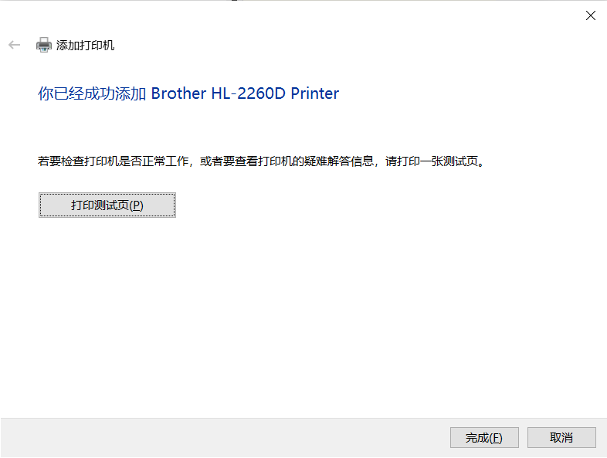Click the printer icon in header
607x458 pixels.
pyautogui.click(x=44, y=45)
